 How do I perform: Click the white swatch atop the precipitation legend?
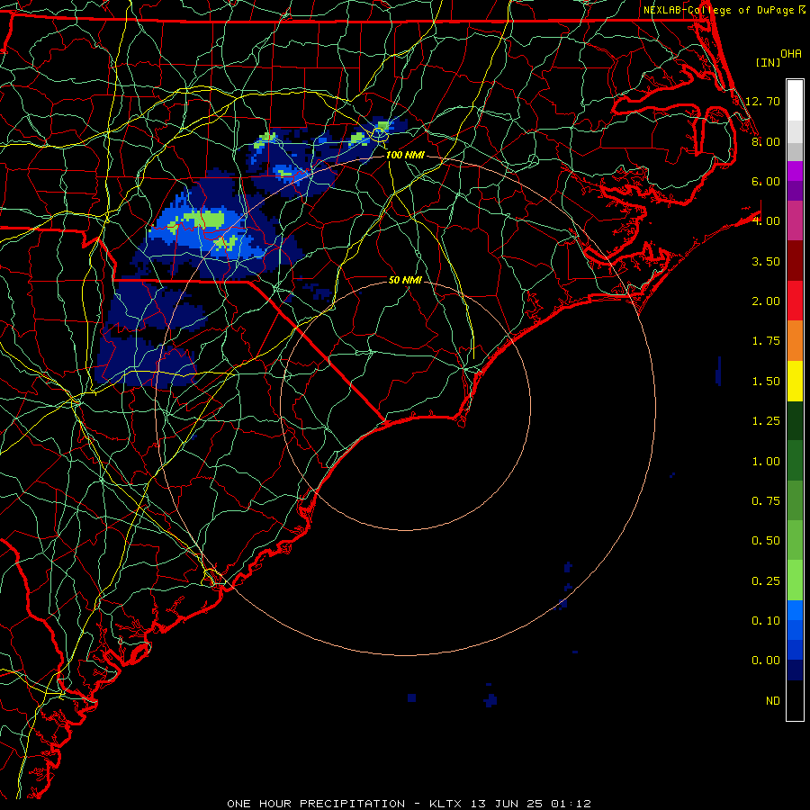(795, 100)
